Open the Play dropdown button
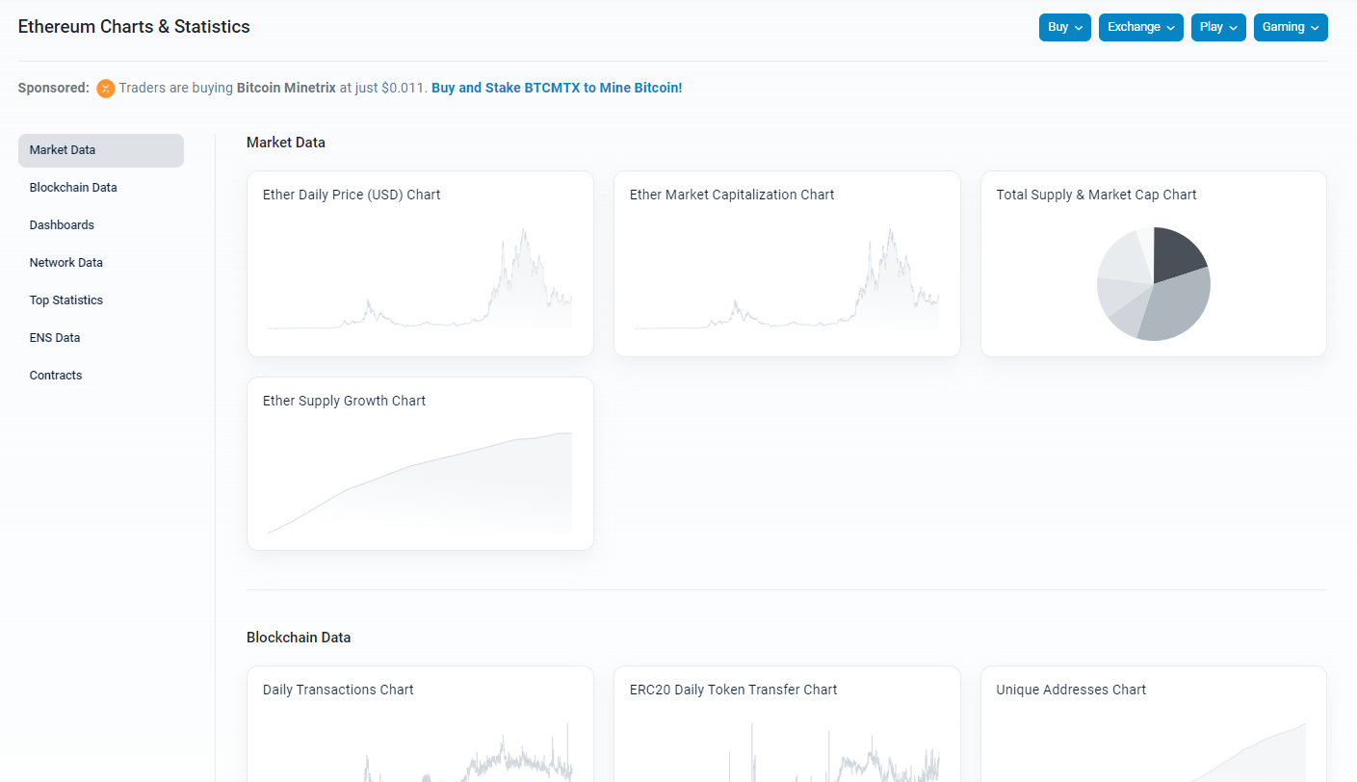 pyautogui.click(x=1218, y=28)
